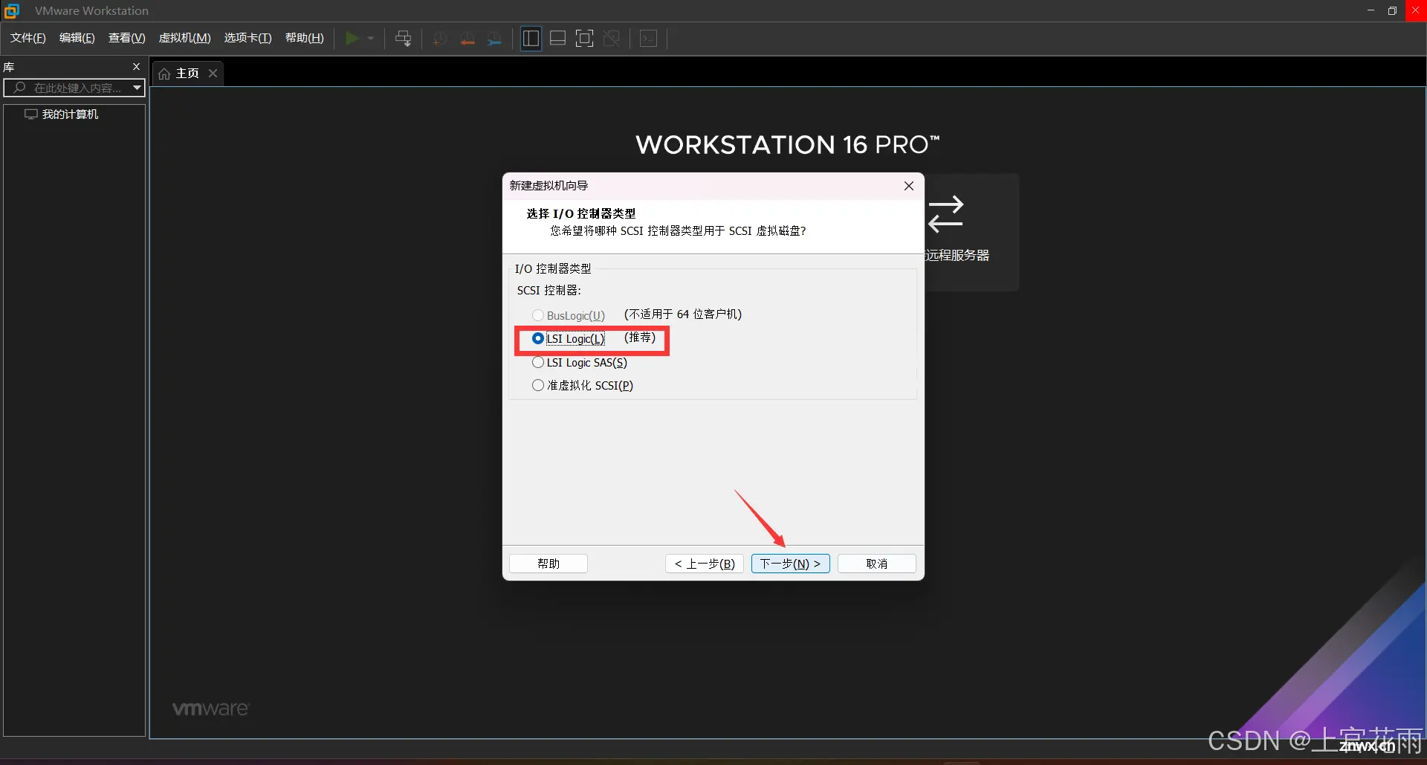Screen dimensions: 1427x765
Task: Click the remote server arrows icon
Action: tap(945, 214)
